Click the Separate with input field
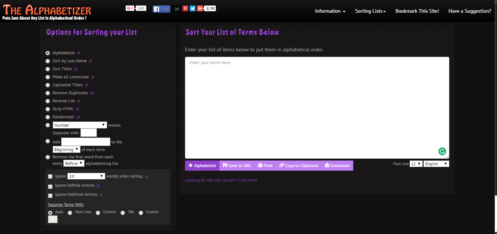Screen dimensions: 497x234 (88, 133)
